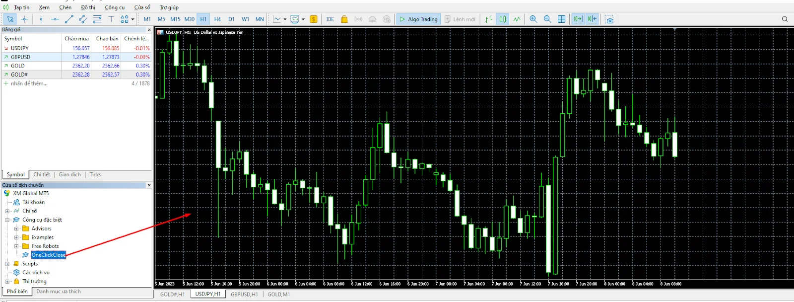The image size is (794, 302).
Task: Select the GBPUSD row in Market Watch
Action: pos(77,57)
